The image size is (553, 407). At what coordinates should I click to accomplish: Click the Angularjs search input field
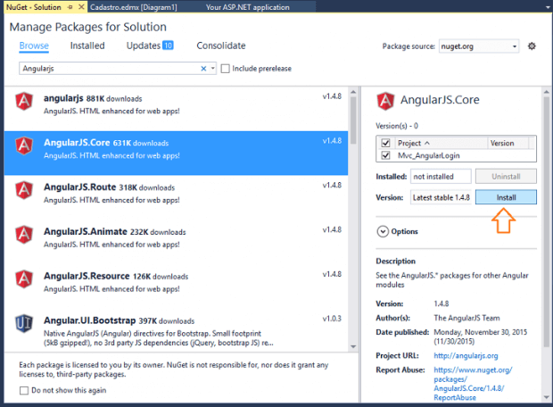point(107,69)
